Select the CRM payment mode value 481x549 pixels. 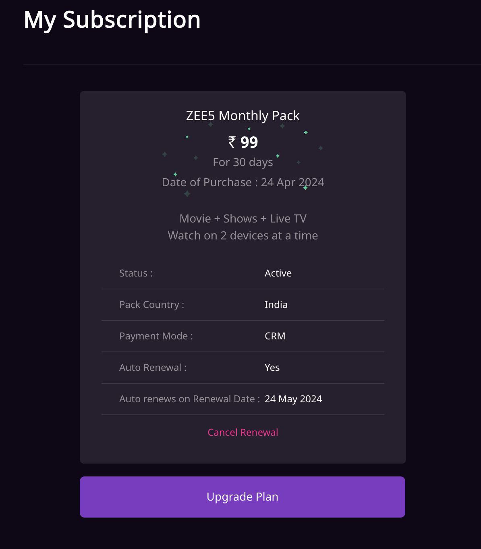(x=275, y=336)
